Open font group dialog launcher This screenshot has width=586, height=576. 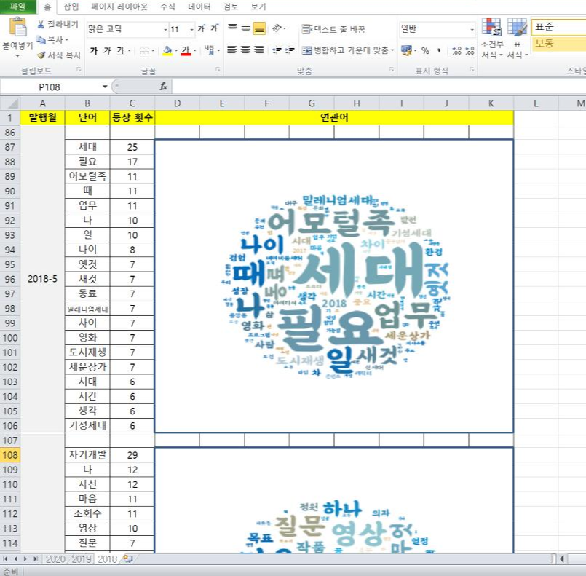pyautogui.click(x=218, y=69)
